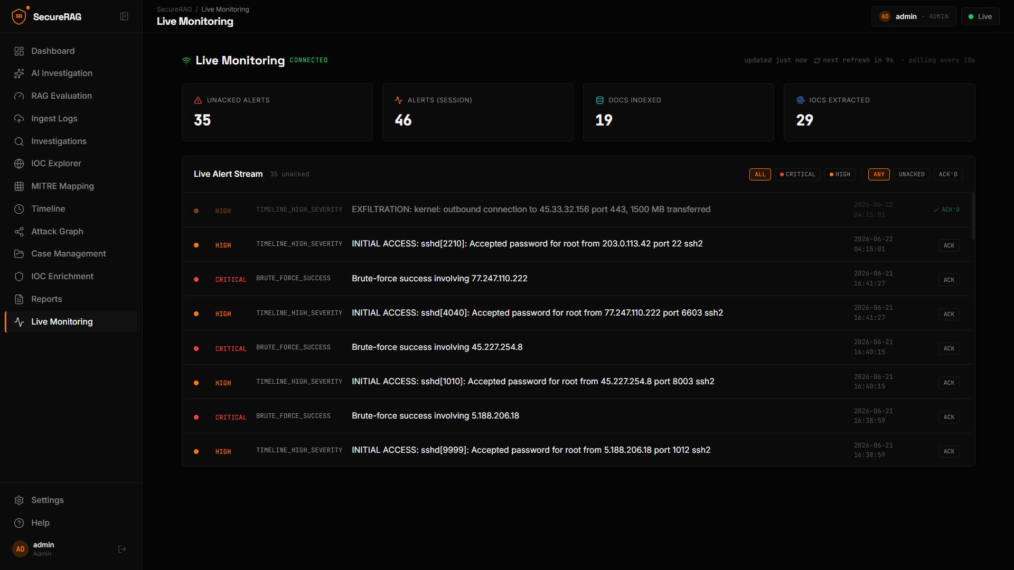The image size is (1014, 570).
Task: Acknowledge alert from 203.0.113.42
Action: (x=949, y=245)
